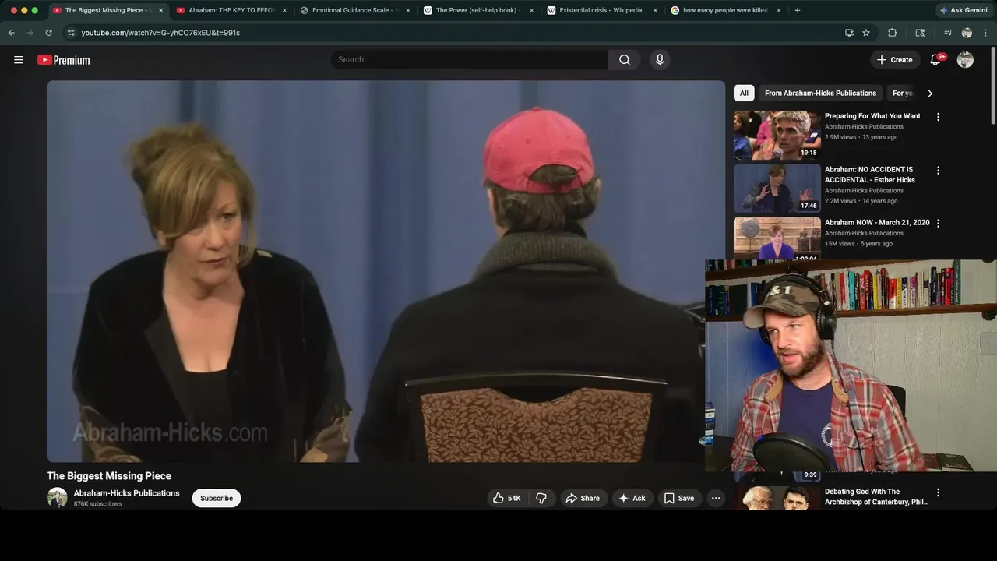This screenshot has width=997, height=561.
Task: Open more actions ellipsis below the video
Action: tap(716, 498)
